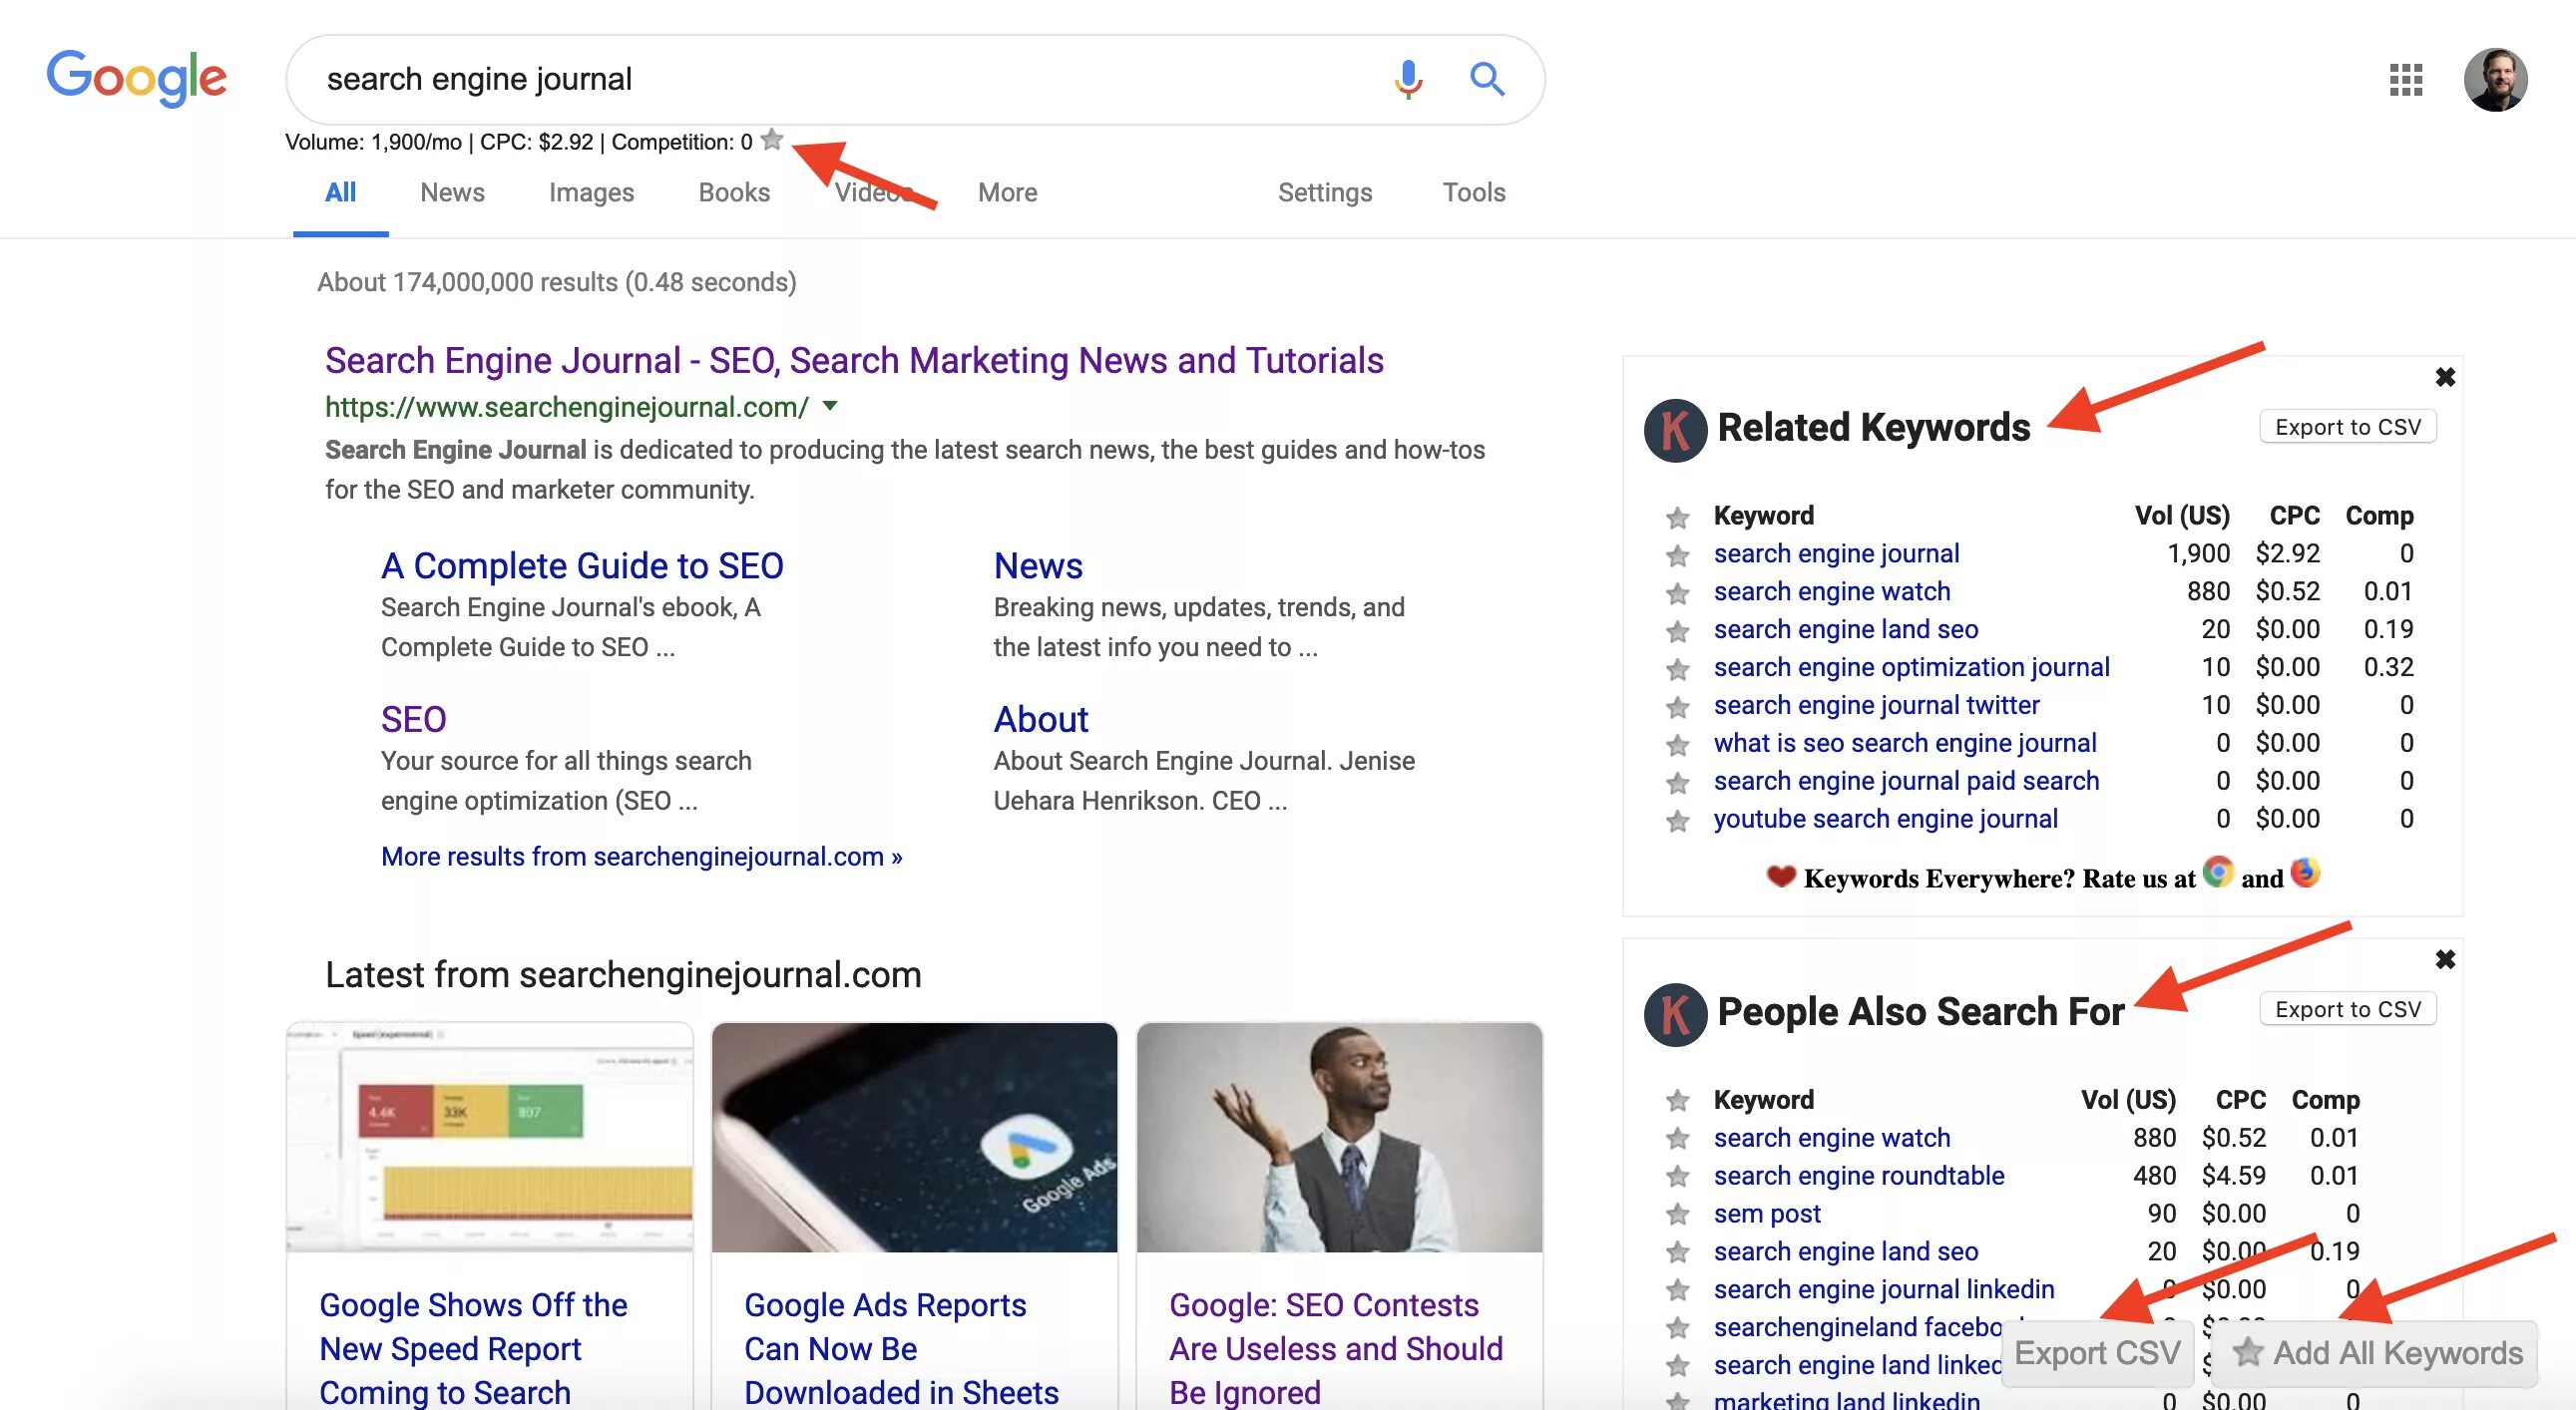Click the Chrome store rating icon
2576x1410 pixels.
coord(2218,874)
